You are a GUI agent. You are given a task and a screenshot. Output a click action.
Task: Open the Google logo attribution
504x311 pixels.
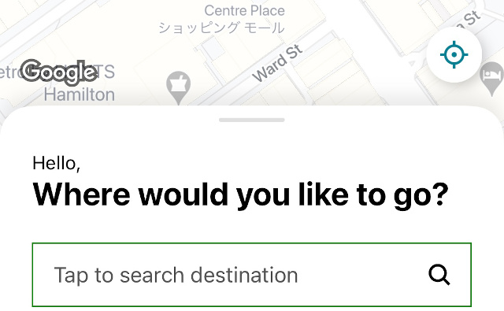(x=60, y=72)
